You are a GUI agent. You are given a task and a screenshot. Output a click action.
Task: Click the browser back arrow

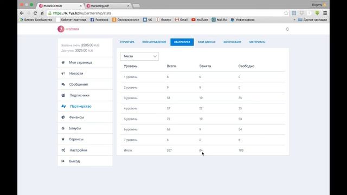(22, 13)
